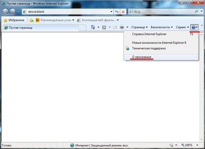Screen dimensions: 205x149
Task: Expand the address bar autocomplete dropdown
Action: 111,12
